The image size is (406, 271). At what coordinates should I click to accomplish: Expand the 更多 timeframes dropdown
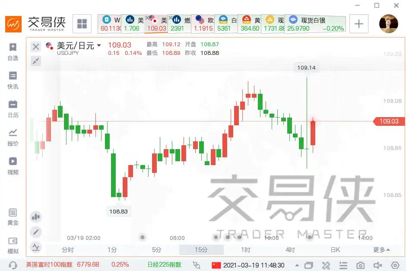381,250
